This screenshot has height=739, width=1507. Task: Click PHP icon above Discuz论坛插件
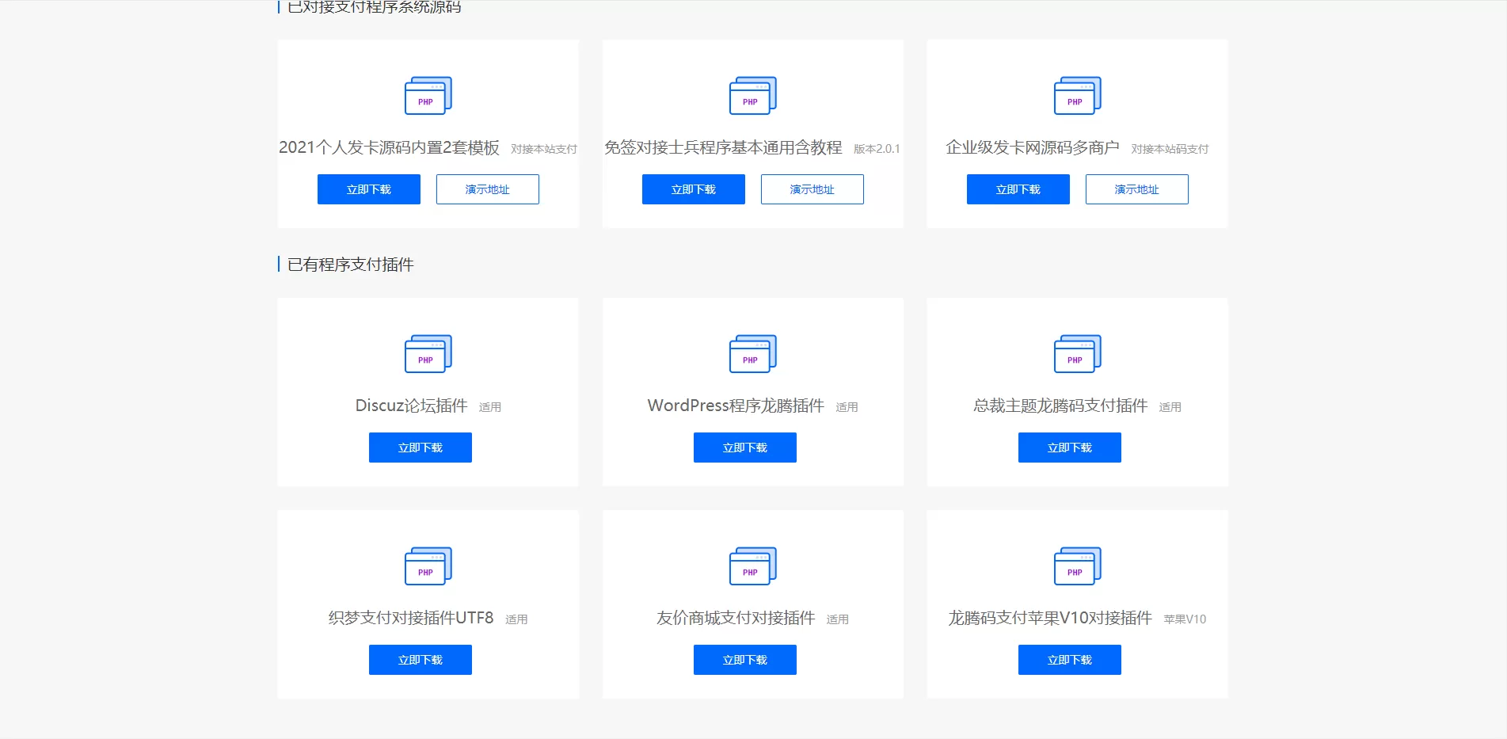(x=428, y=354)
